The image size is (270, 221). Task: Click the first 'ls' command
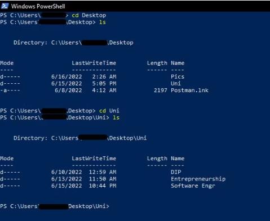103,22
